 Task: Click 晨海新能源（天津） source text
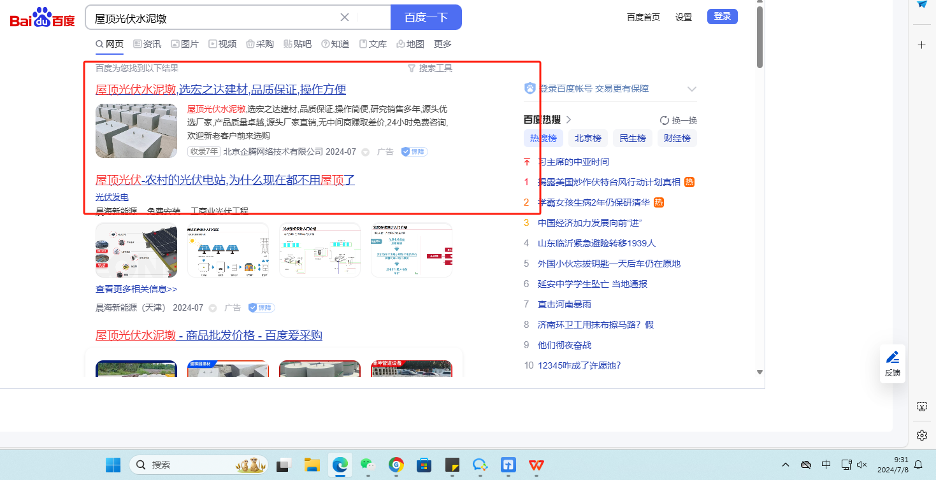(131, 307)
